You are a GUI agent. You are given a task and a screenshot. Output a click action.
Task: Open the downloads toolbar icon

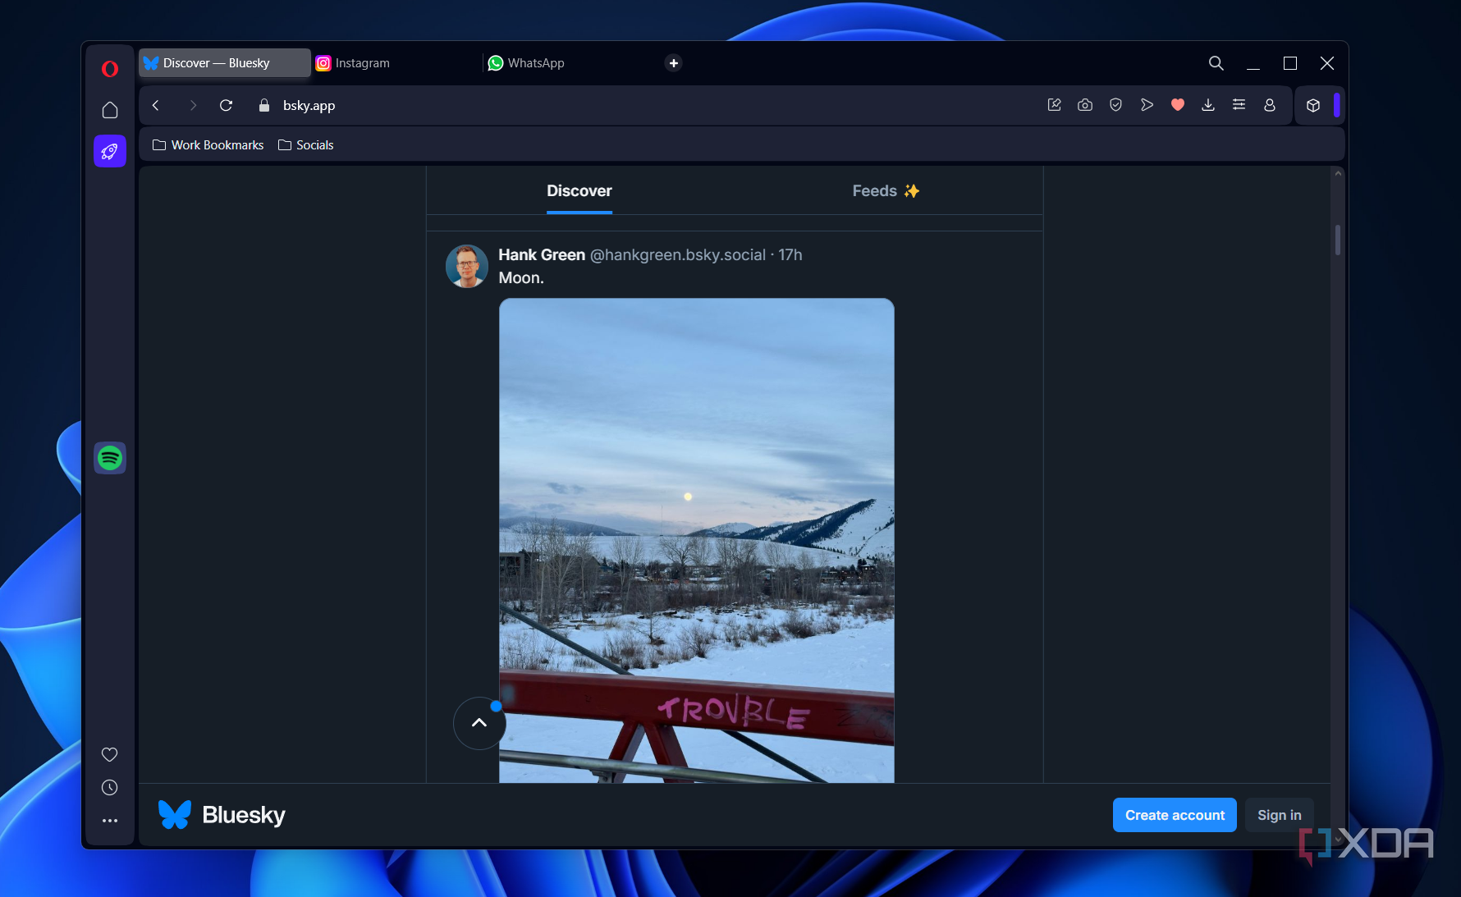click(1208, 105)
